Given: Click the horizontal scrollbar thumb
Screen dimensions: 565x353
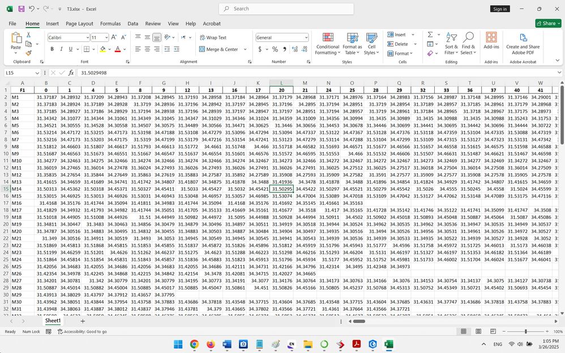Looking at the screenshot, I should pos(359,321).
